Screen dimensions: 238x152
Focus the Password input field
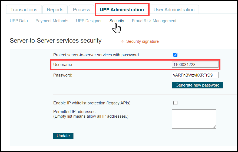point(195,75)
